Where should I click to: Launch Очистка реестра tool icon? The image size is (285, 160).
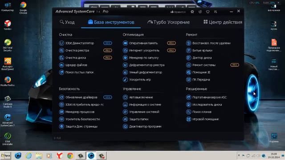point(61,50)
